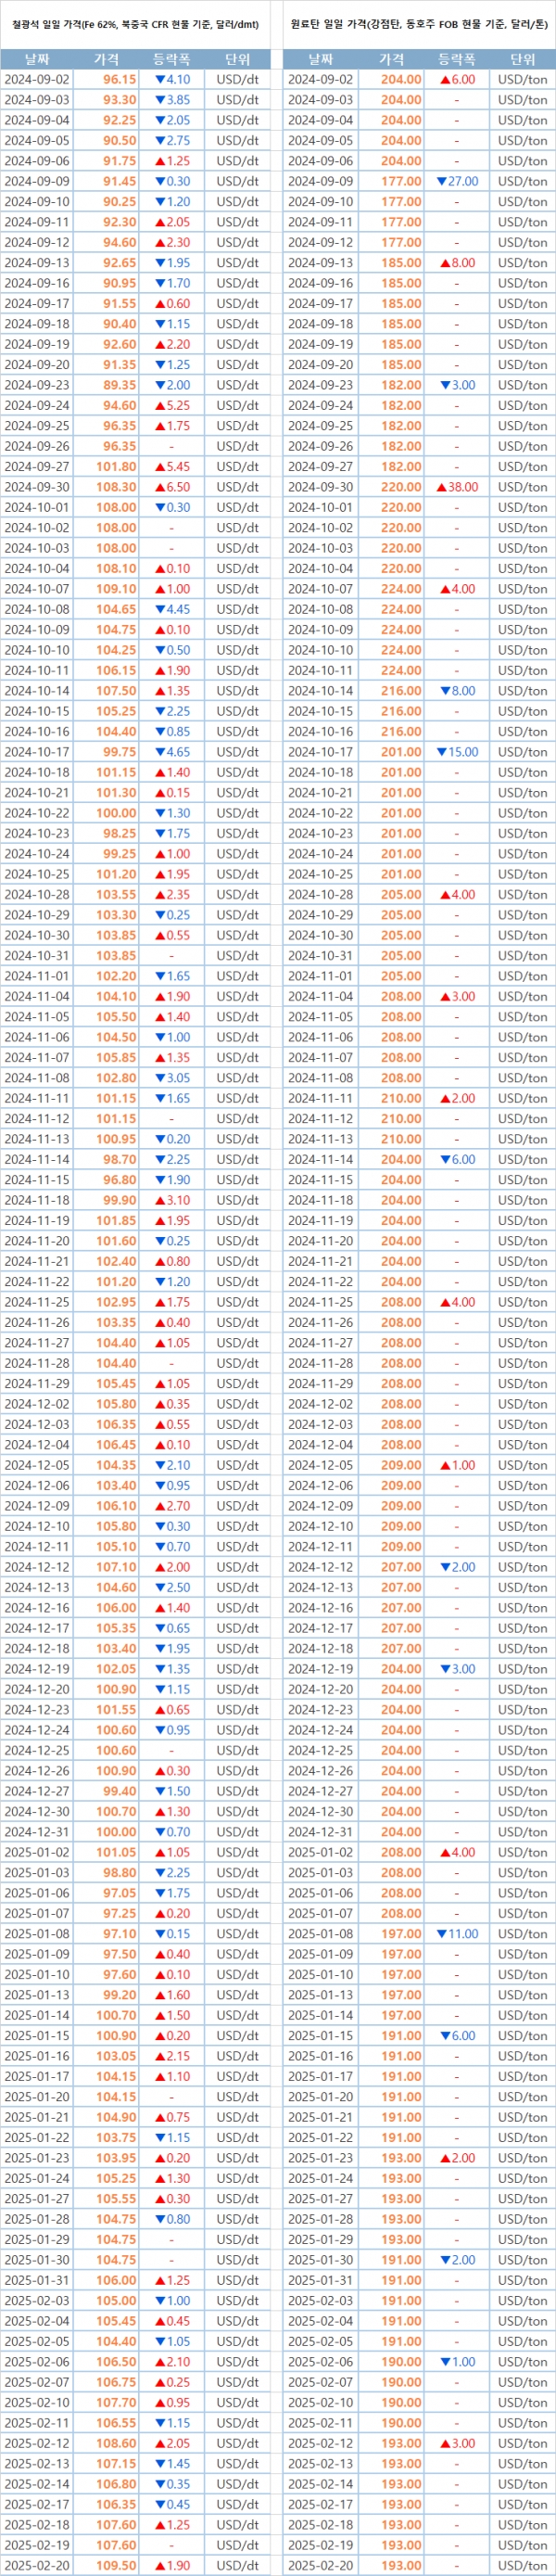Click the 원료탄 일일 가격 table title
The image size is (556, 2576).
420,23
